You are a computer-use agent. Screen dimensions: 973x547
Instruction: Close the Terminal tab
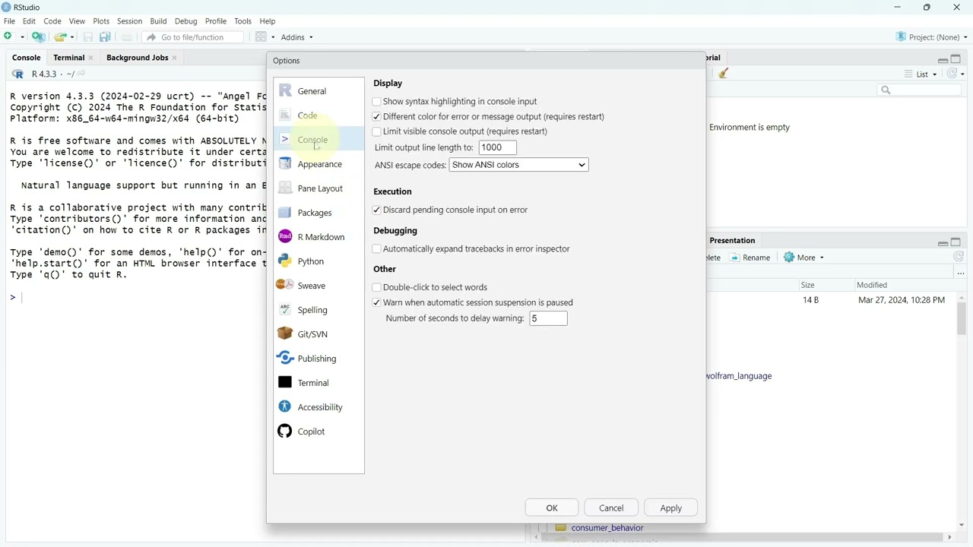[91, 58]
